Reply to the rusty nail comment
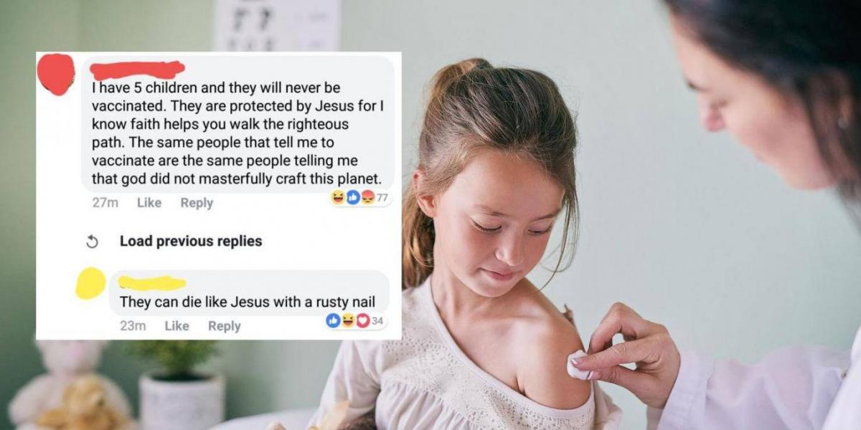Viewport: 861px width, 430px height. [x=225, y=326]
